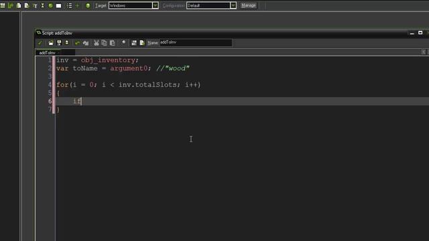
Task: Copy selection using the copy icon
Action: click(x=104, y=43)
